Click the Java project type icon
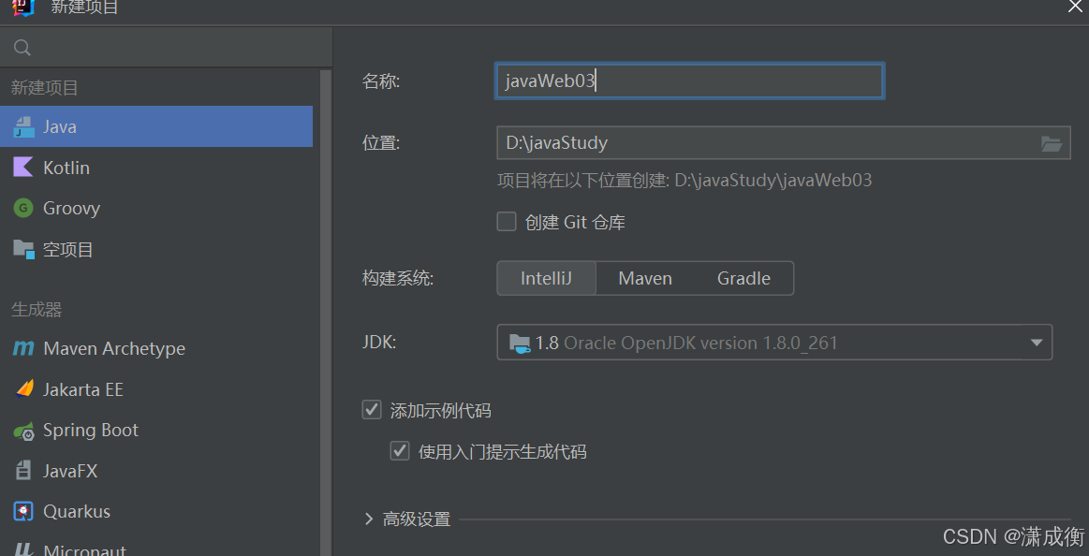1089x556 pixels. point(23,127)
